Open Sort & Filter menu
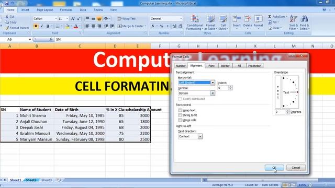This screenshot has width=335, height=188. [294, 22]
